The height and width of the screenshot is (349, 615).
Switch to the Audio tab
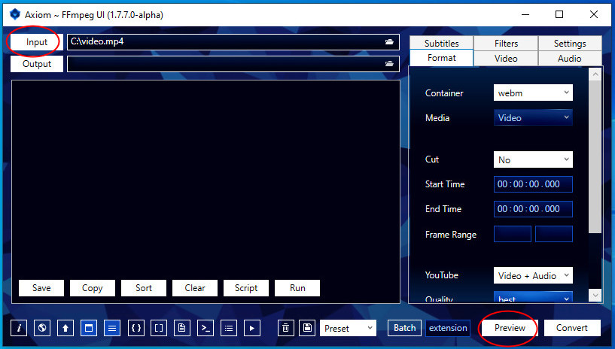[x=570, y=59]
